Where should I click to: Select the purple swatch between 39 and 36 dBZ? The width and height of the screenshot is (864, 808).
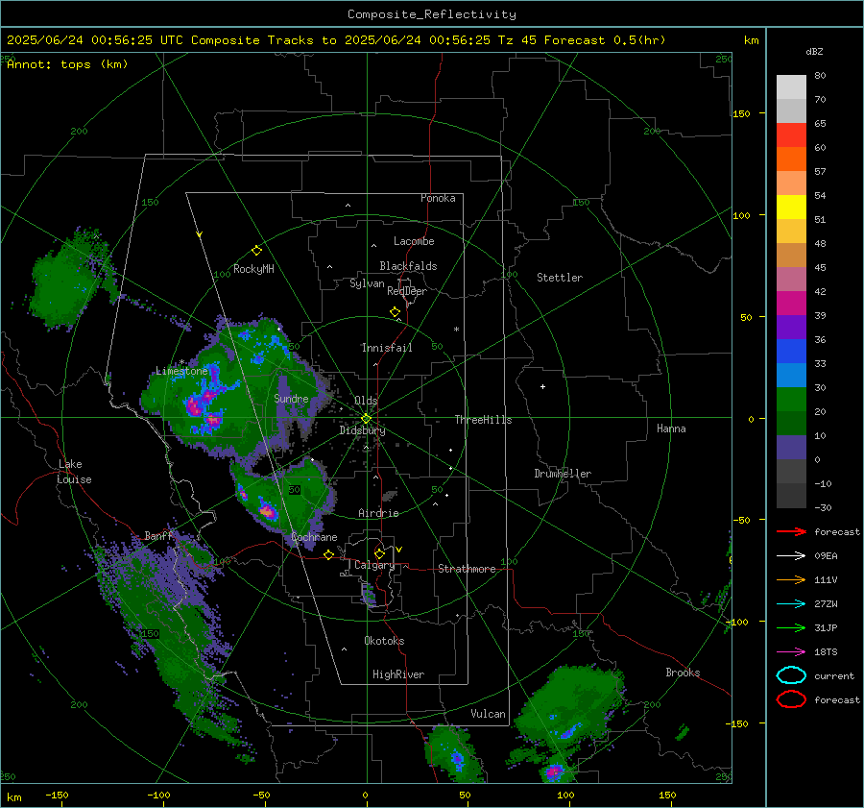click(x=791, y=328)
